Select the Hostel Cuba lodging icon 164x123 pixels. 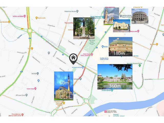coord(35,89)
